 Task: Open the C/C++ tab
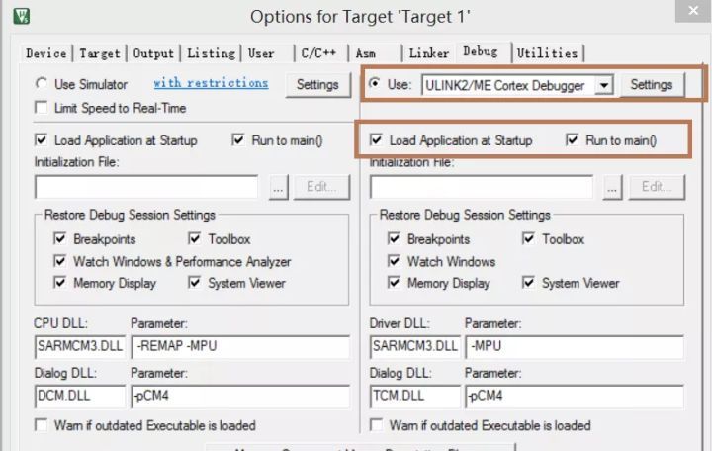pyautogui.click(x=319, y=53)
